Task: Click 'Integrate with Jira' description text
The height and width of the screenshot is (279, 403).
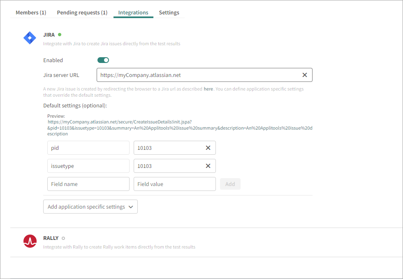Action: pyautogui.click(x=112, y=44)
